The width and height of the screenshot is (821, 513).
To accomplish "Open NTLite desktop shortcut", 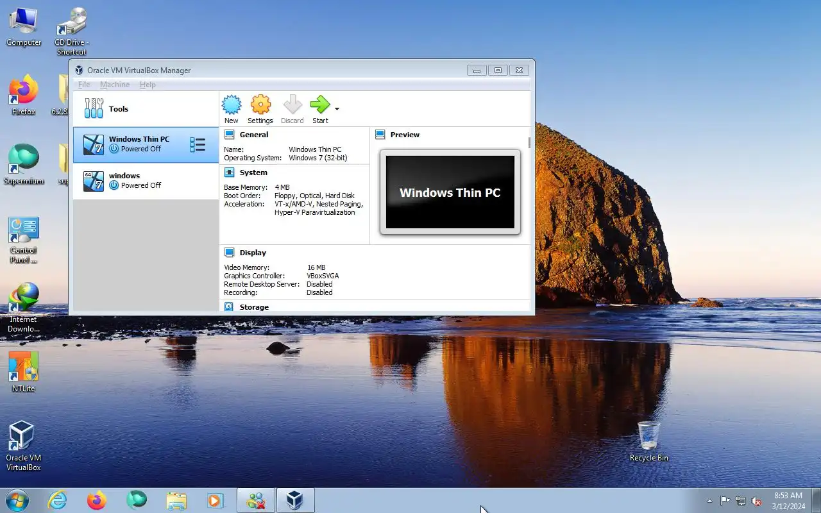I will (24, 372).
